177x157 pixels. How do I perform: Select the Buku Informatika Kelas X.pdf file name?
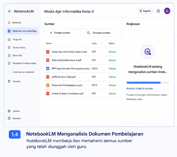click(66, 60)
